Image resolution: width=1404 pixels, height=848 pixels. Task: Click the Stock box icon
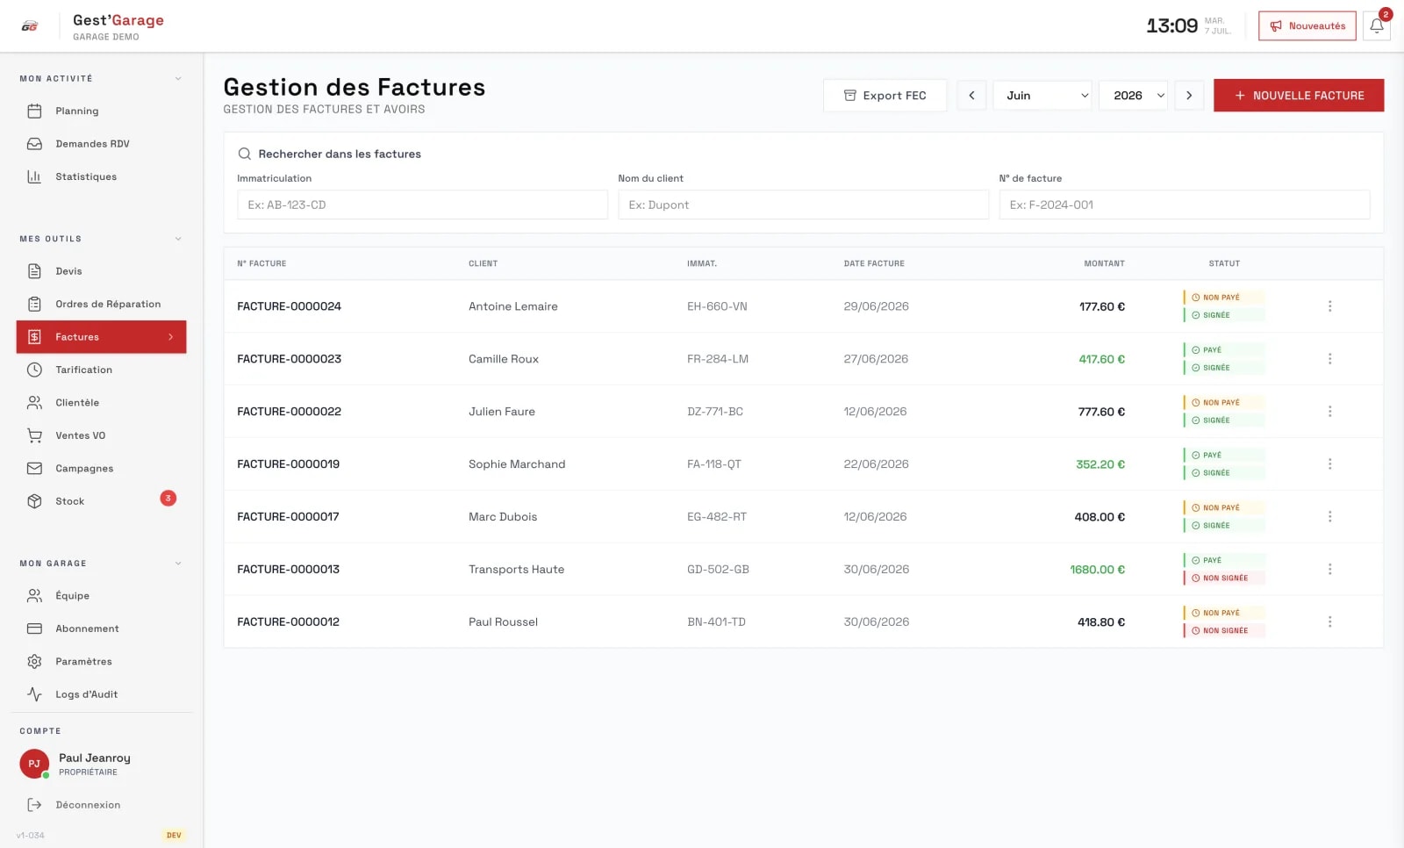34,501
